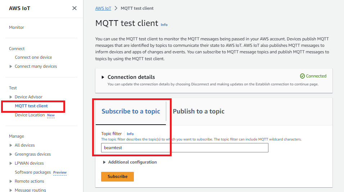Expand Remote actions section
This screenshot has height=192, width=344.
tap(11, 181)
